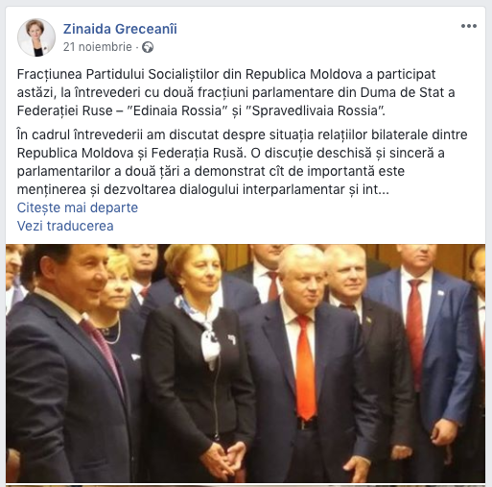
Task: Open the Zinaida Greceanîi profile name link
Action: click(120, 29)
